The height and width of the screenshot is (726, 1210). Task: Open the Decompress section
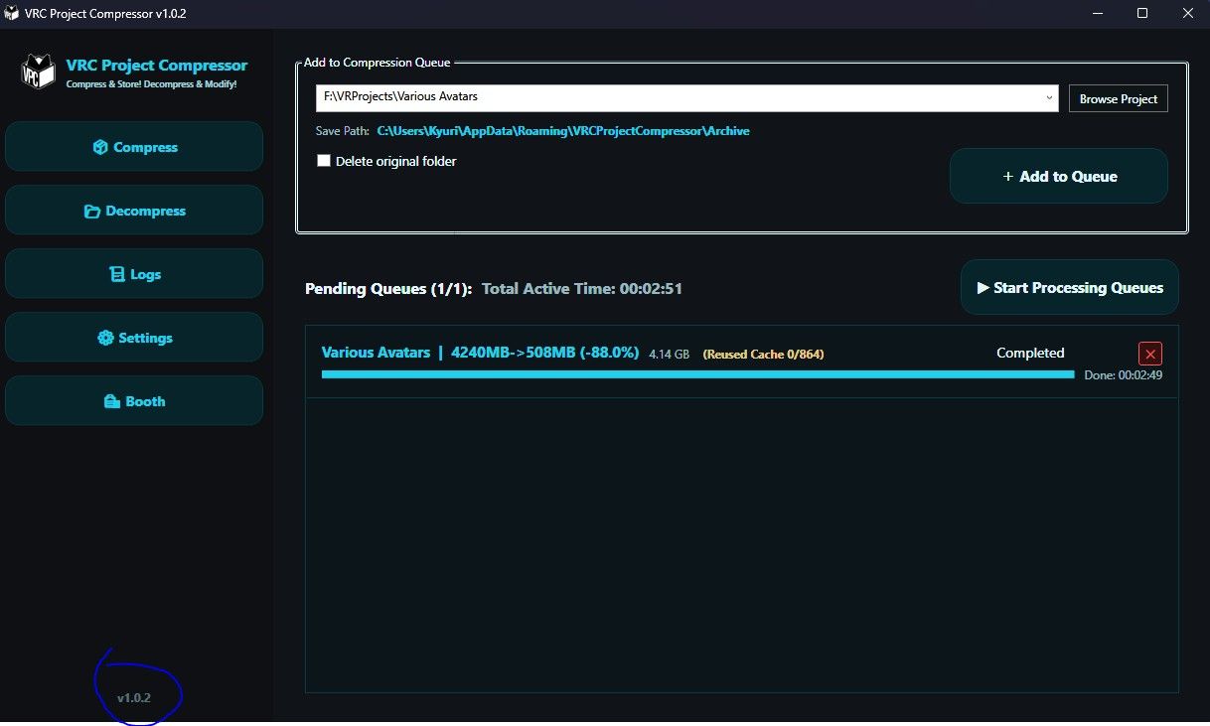coord(134,211)
